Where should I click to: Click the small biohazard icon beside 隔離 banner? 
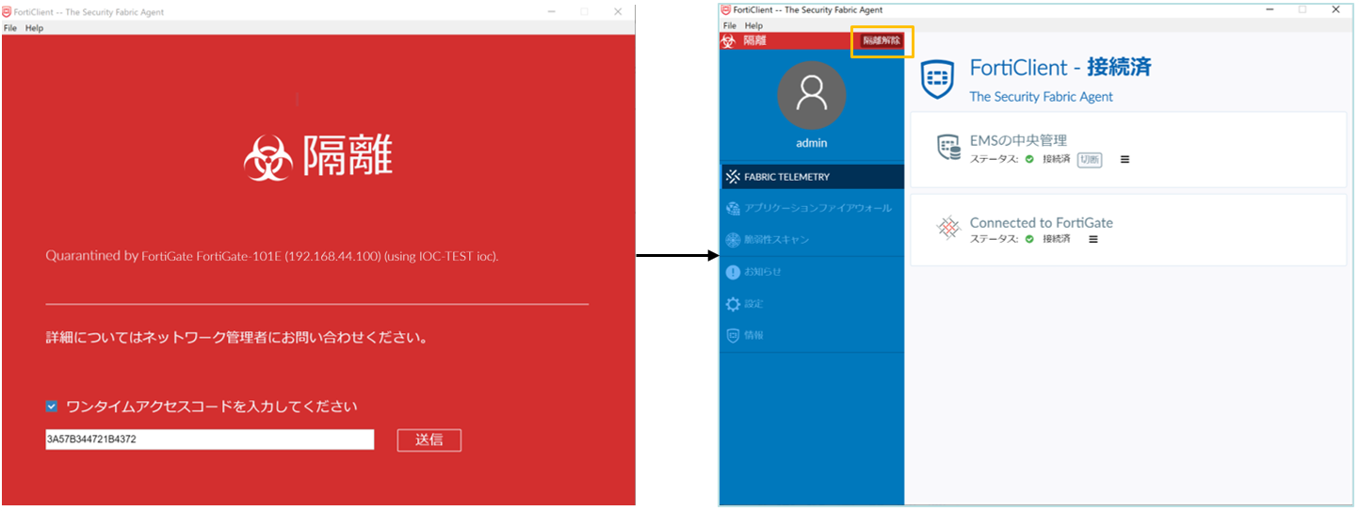click(728, 40)
